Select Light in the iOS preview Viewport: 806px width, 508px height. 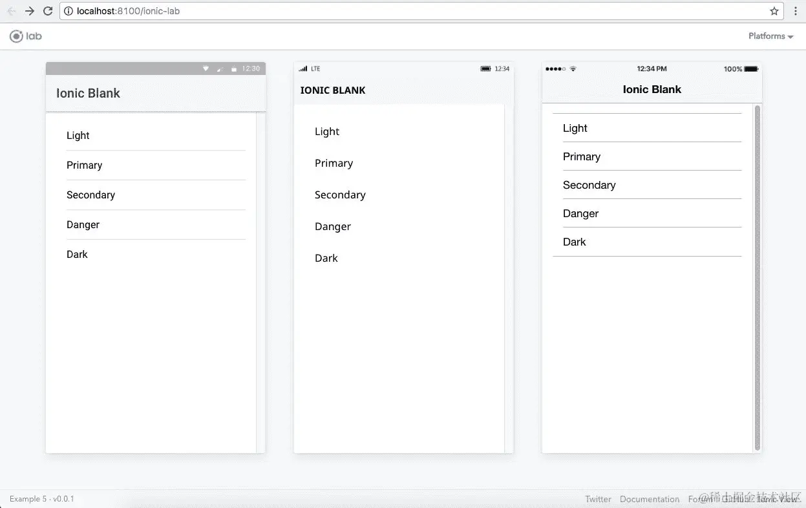tap(647, 128)
